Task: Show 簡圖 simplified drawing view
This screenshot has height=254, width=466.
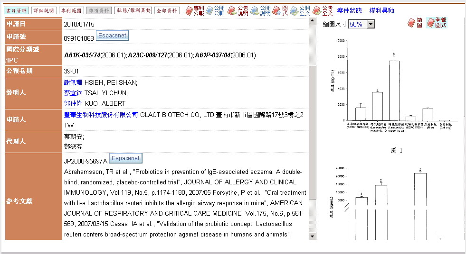Action: 415,23
